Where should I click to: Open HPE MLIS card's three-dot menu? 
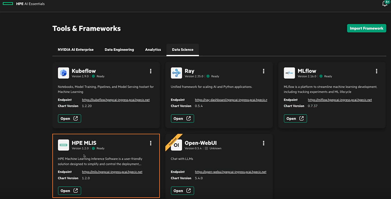click(151, 143)
